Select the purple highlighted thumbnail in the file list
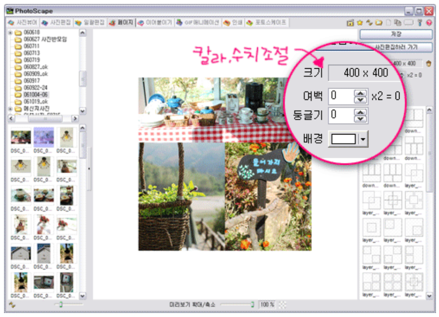Screen dimensions: 439x317 click(x=43, y=137)
